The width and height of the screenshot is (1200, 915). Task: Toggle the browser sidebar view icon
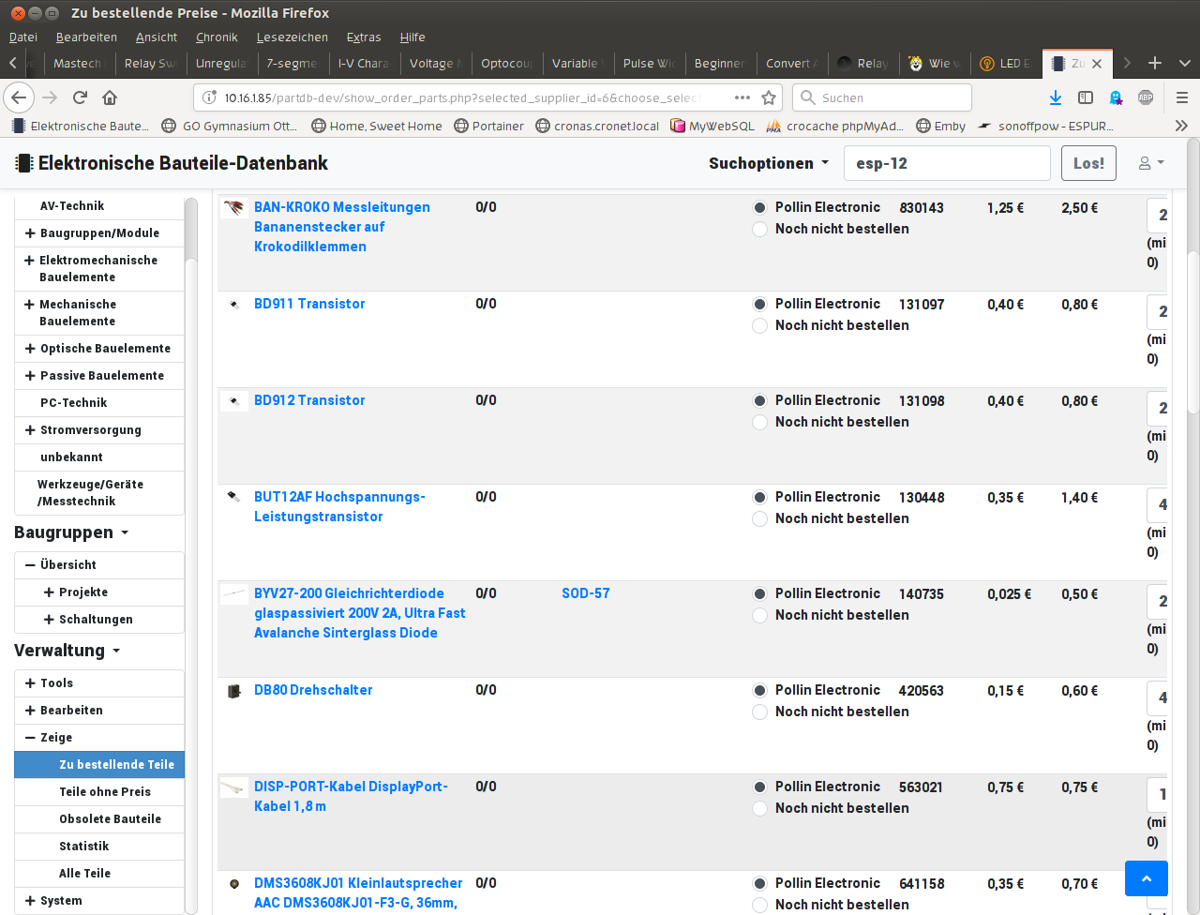pos(1086,97)
